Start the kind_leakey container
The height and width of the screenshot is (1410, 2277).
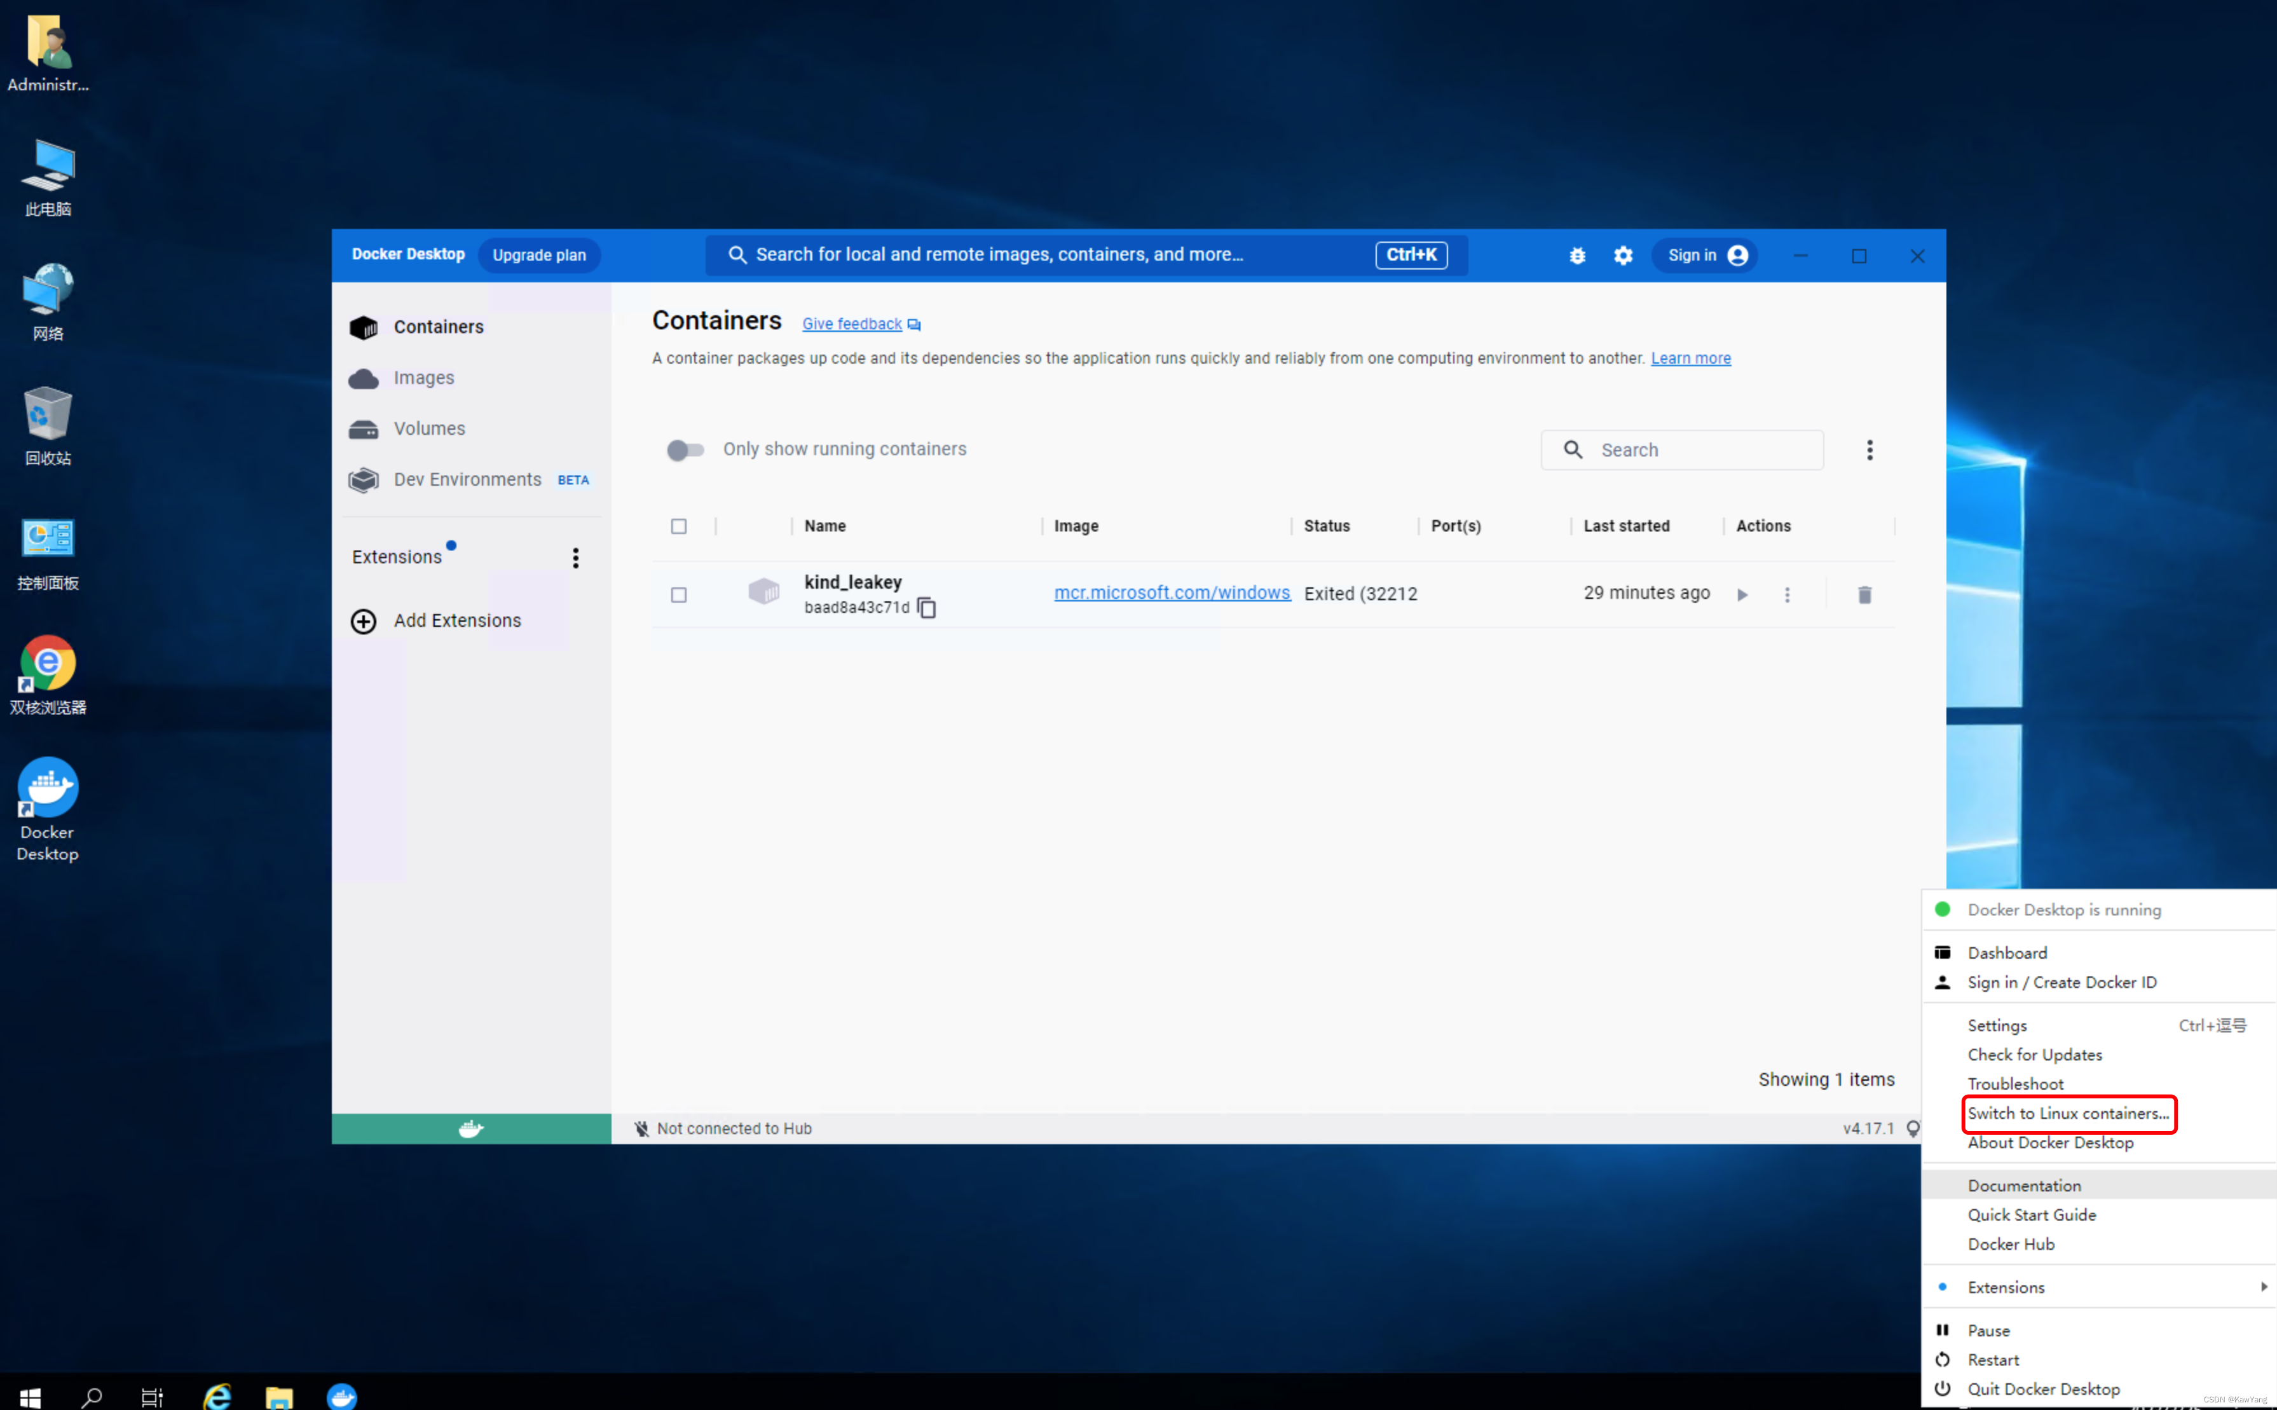[x=1742, y=595]
